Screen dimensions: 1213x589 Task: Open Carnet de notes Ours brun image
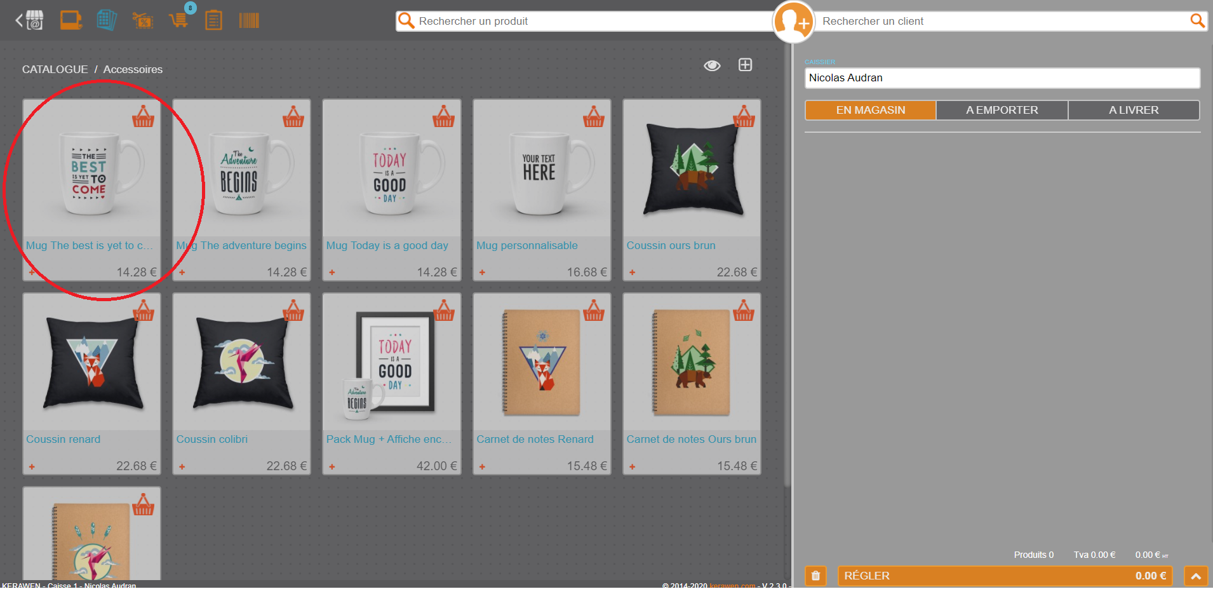pos(692,362)
